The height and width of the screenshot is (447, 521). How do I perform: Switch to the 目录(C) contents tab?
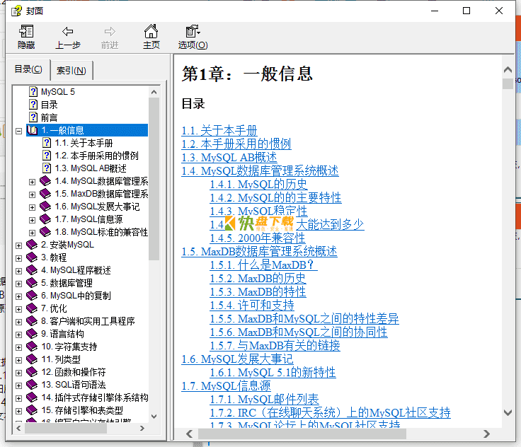28,69
